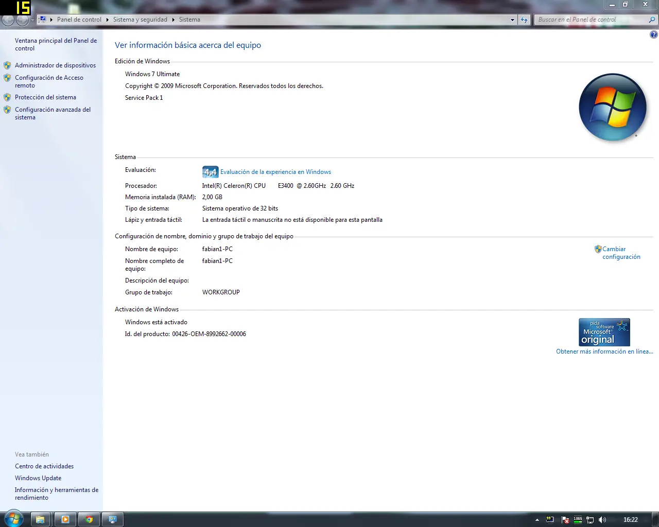Screen dimensions: 659x527
Task: Click the 1365 monitor tray icon
Action: [578, 520]
